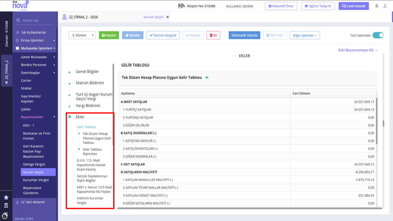Open the user profile icon

(385, 6)
